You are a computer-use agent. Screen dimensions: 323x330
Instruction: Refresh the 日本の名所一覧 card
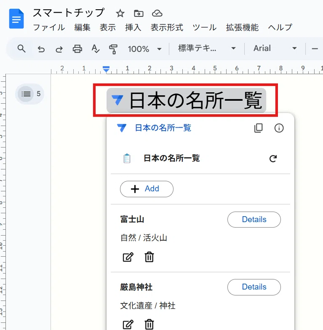(x=273, y=158)
